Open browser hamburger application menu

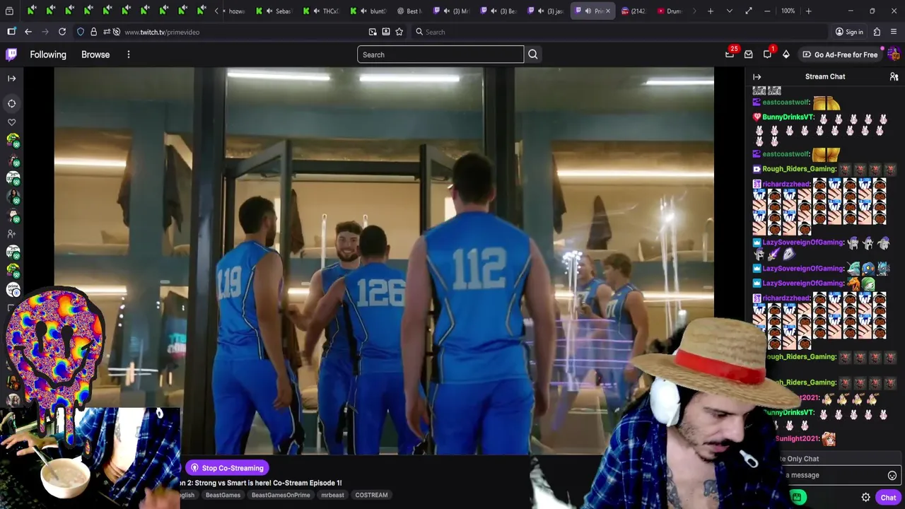click(894, 32)
